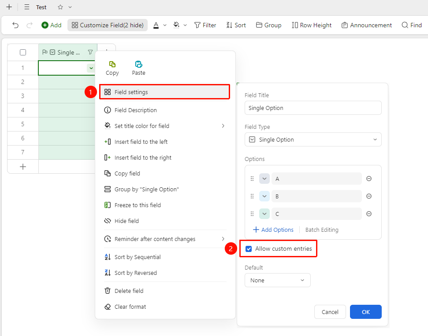This screenshot has width=428, height=336.
Task: Click Add Options link
Action: point(273,230)
